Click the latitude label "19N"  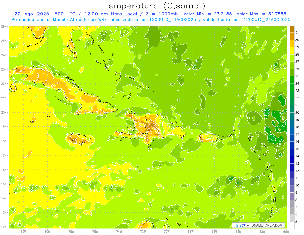point(4,126)
